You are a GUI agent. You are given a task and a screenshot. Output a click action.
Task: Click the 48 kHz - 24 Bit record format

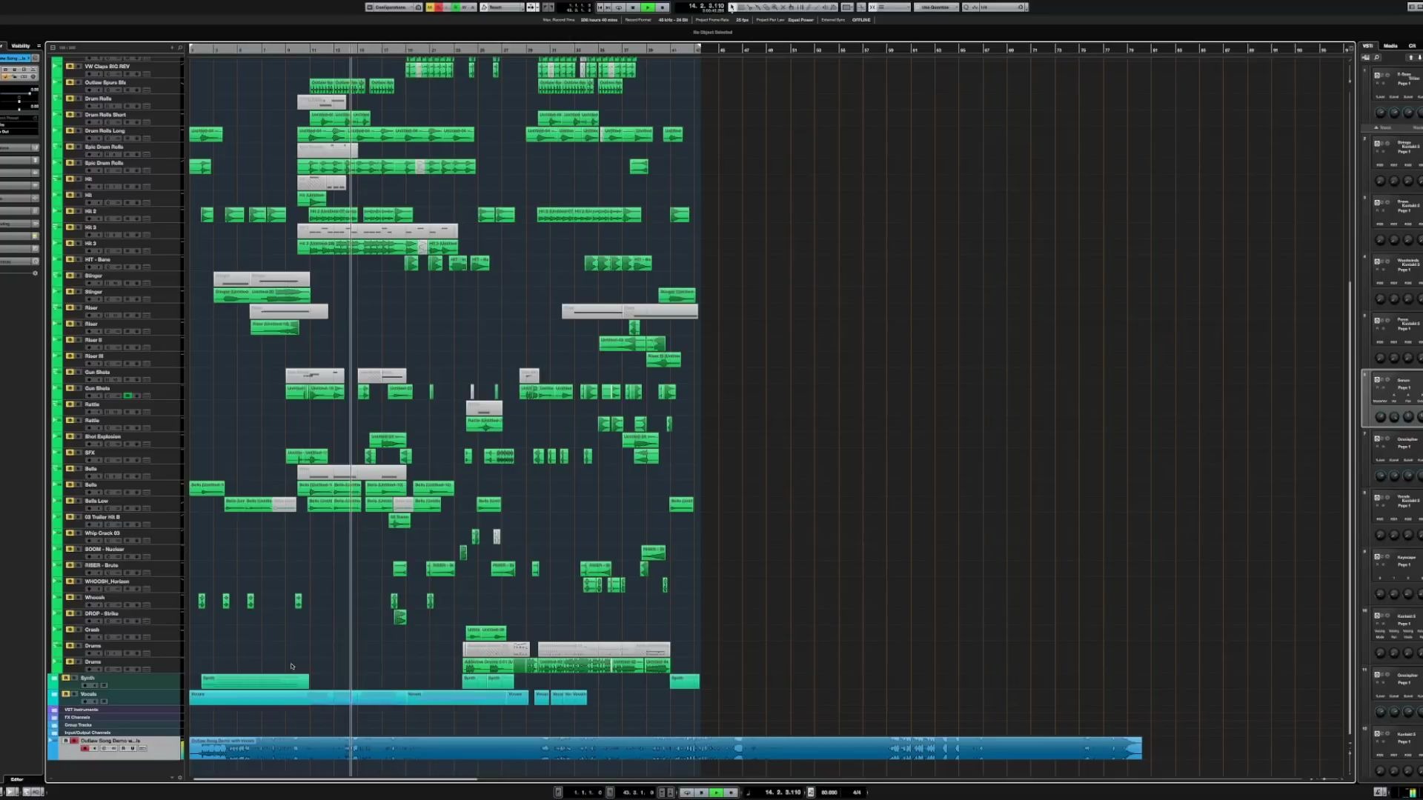[673, 20]
